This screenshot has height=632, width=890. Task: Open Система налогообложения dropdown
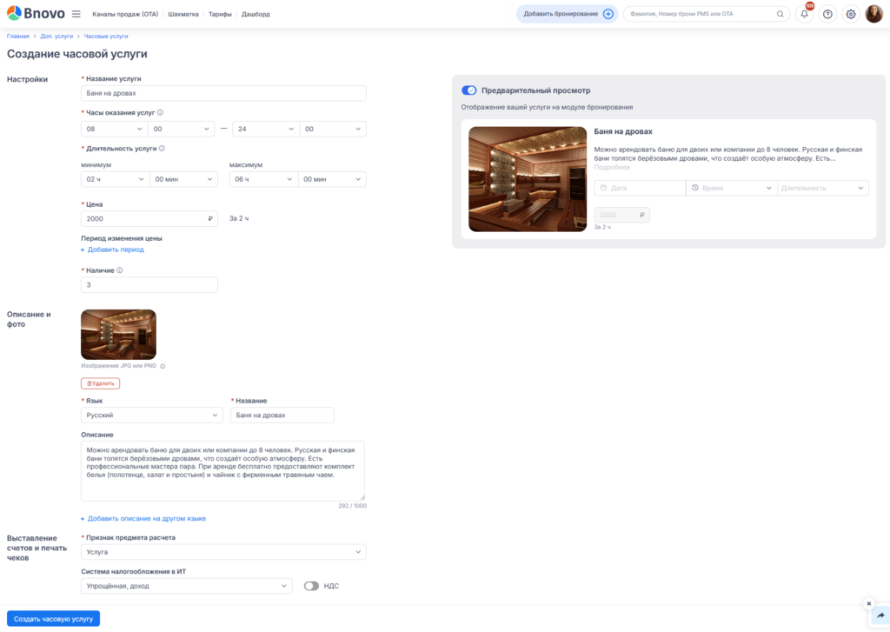click(x=187, y=586)
